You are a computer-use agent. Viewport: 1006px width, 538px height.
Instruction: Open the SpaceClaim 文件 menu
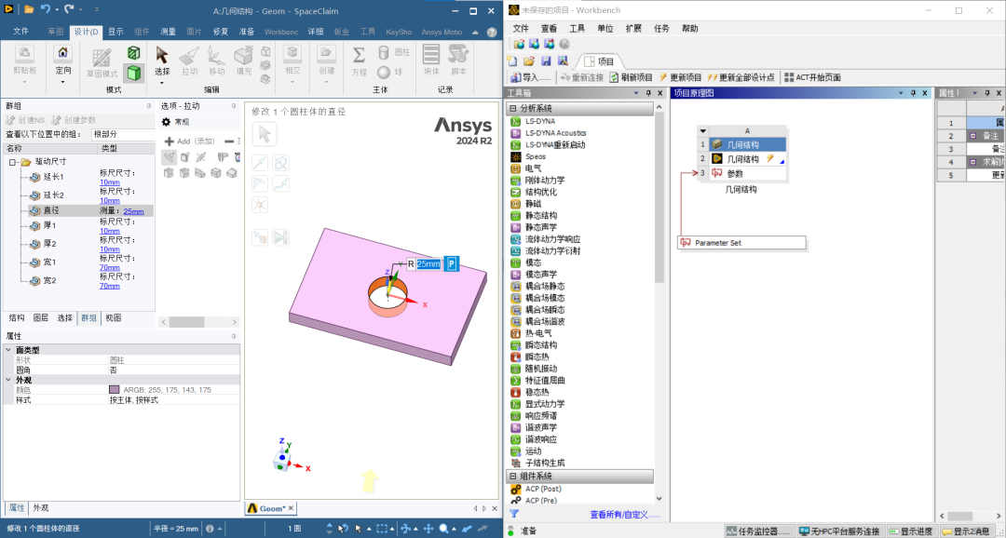21,32
